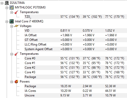Screen dimensions: 127x98
Task: Click the thermometer icon under MYTHLOGIC P370SM3
Action: pos(16,12)
